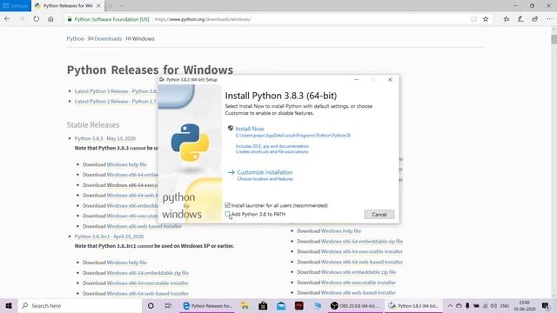Open File Explorer from taskbar
The height and width of the screenshot is (313, 557).
pos(245,305)
